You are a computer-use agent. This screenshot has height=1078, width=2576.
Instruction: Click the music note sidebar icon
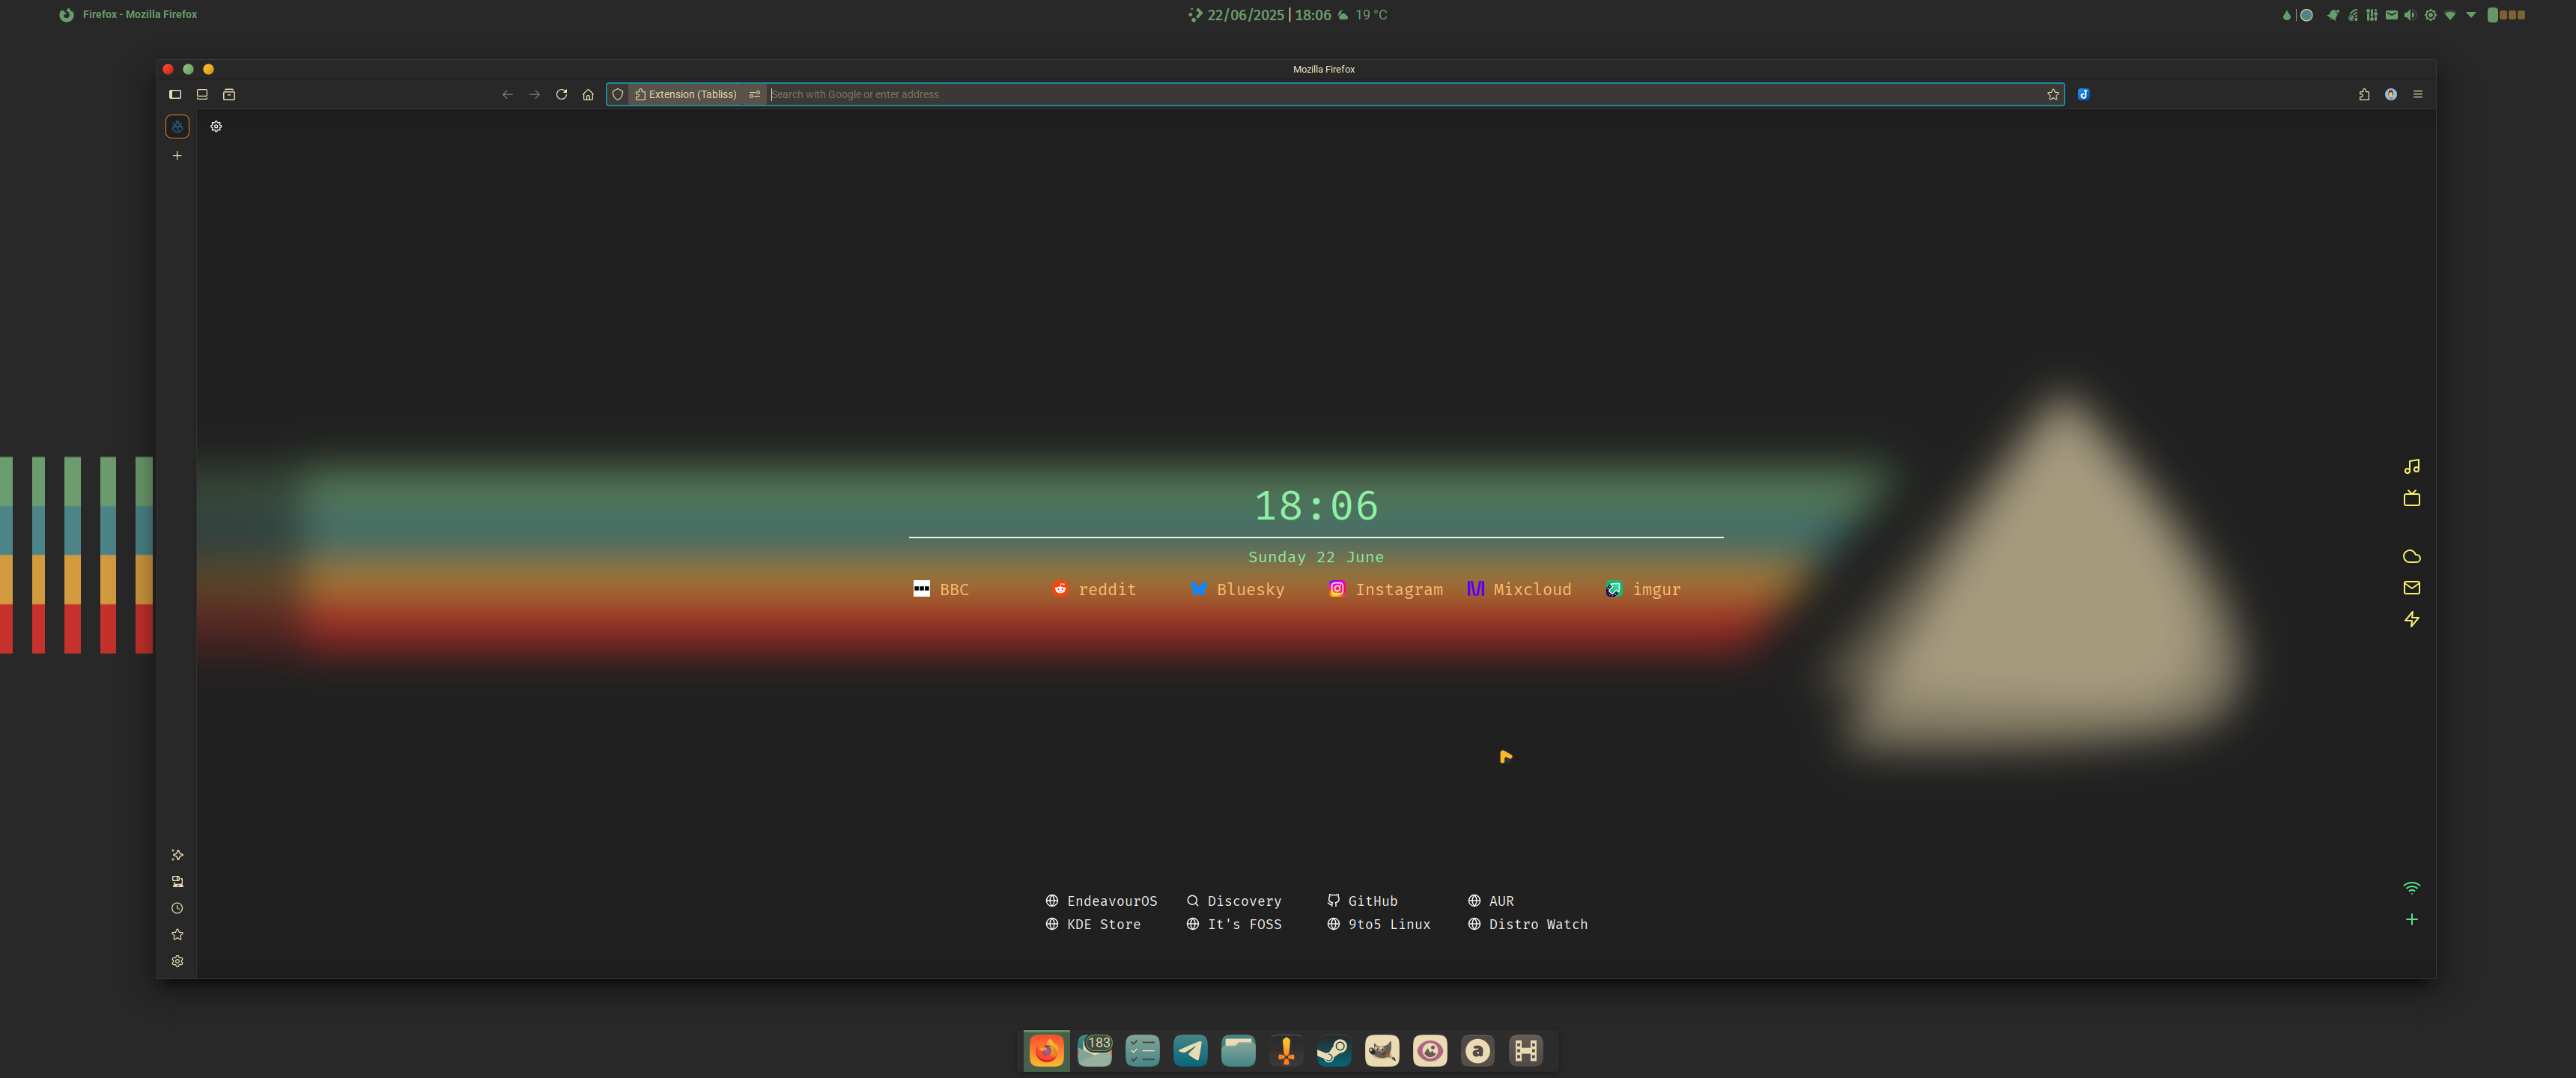coord(2411,466)
